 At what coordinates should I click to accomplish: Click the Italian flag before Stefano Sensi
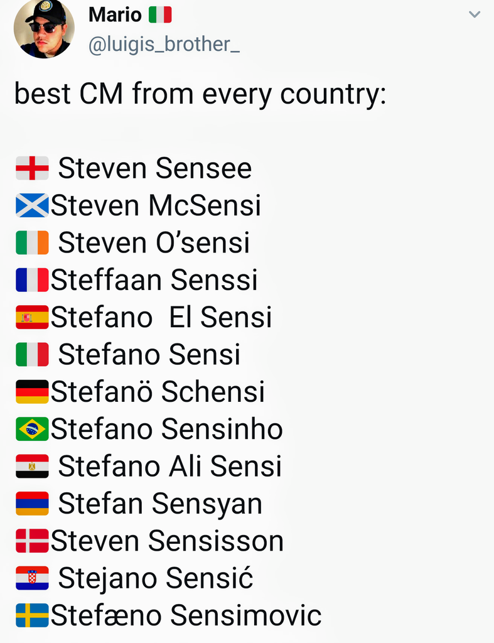click(x=32, y=355)
